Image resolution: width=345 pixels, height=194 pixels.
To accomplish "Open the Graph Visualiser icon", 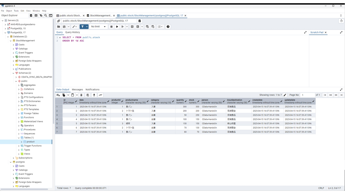I will point(101,95).
